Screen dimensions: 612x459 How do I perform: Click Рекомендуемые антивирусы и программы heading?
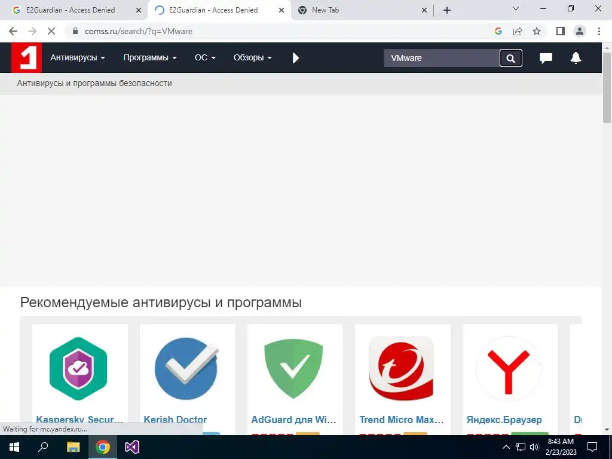point(161,302)
